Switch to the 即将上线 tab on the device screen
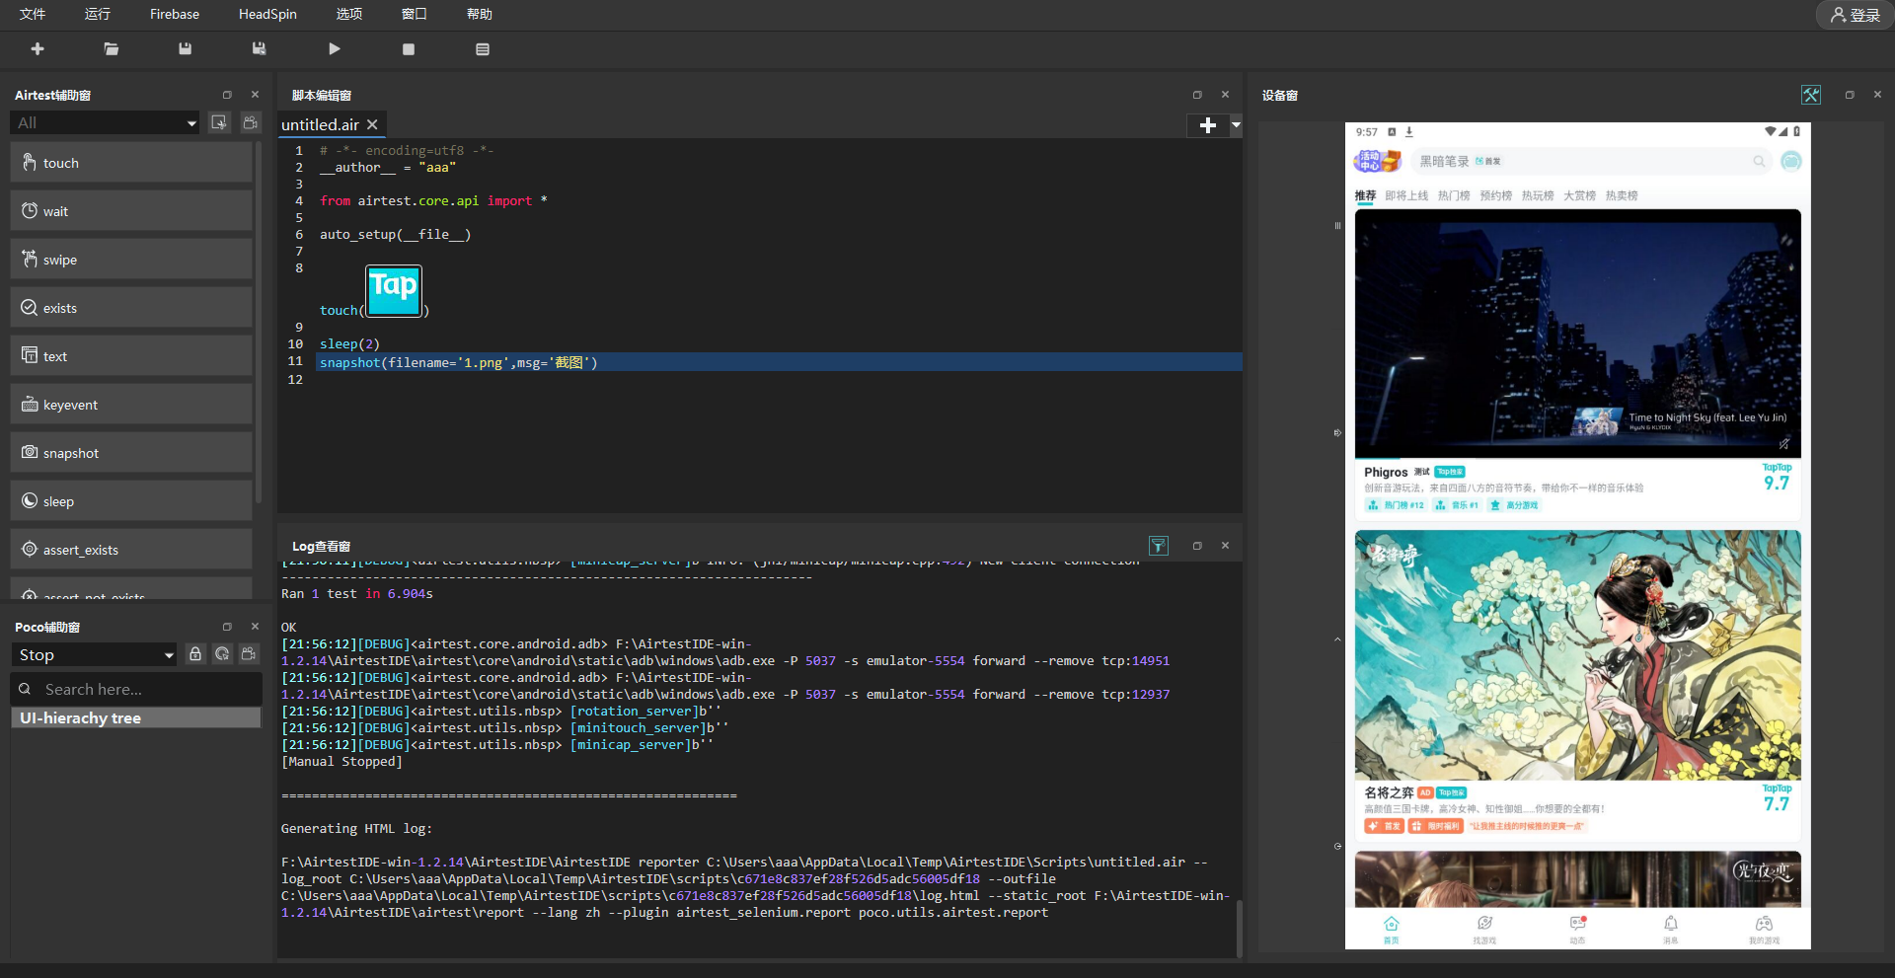The width and height of the screenshot is (1895, 978). coord(1406,195)
